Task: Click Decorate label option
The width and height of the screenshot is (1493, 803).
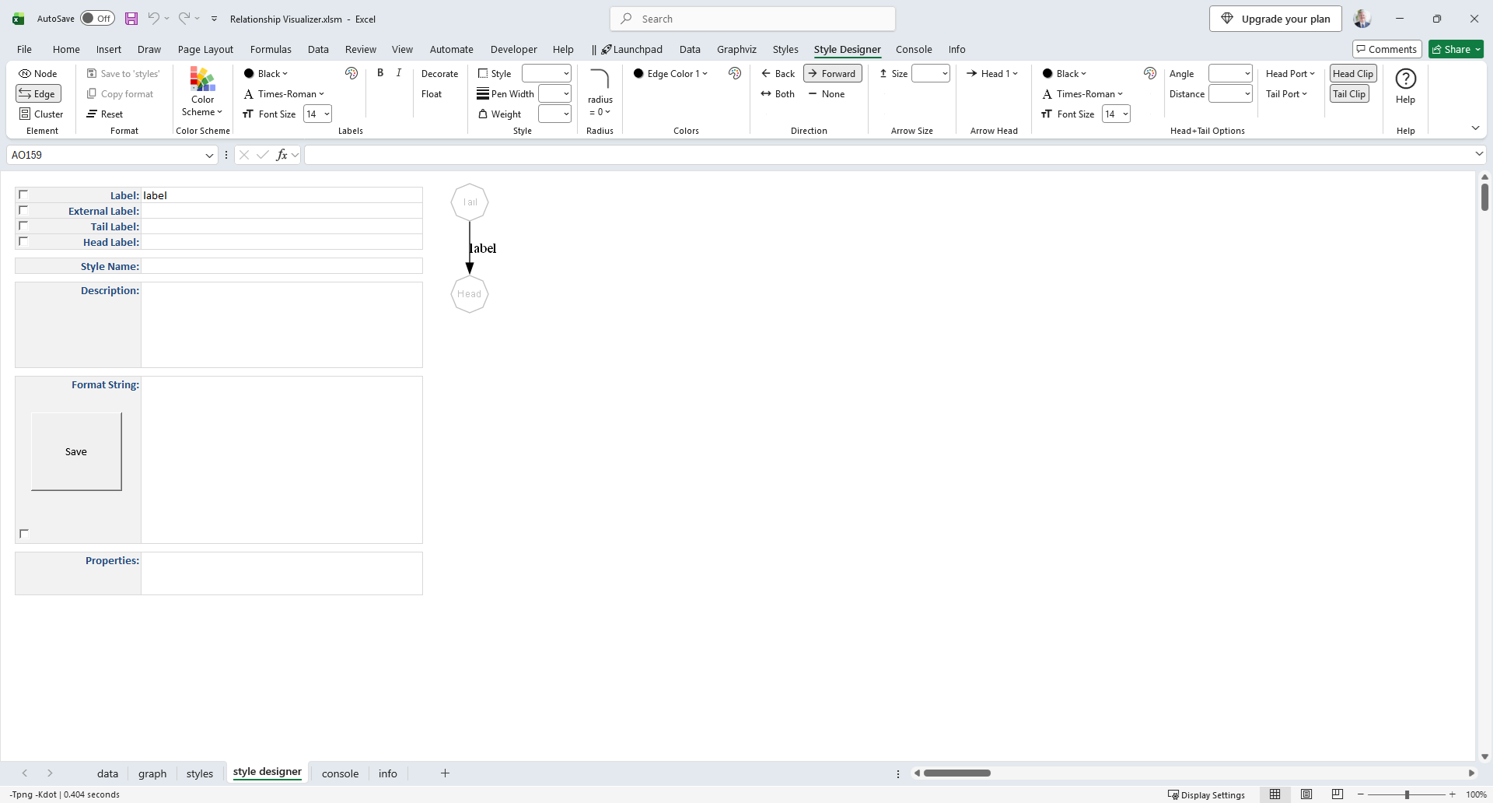Action: tap(439, 73)
